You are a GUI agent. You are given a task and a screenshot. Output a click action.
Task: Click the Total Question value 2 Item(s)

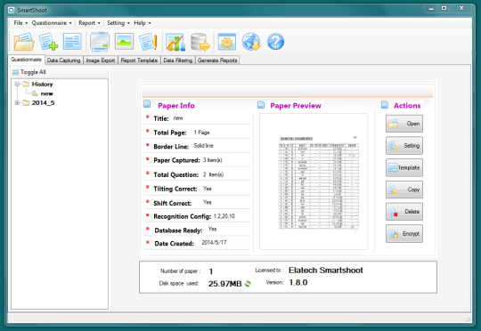point(213,174)
